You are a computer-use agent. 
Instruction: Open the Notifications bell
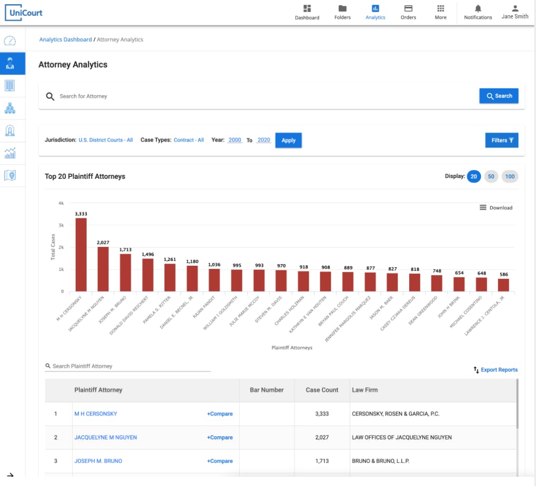(x=478, y=12)
